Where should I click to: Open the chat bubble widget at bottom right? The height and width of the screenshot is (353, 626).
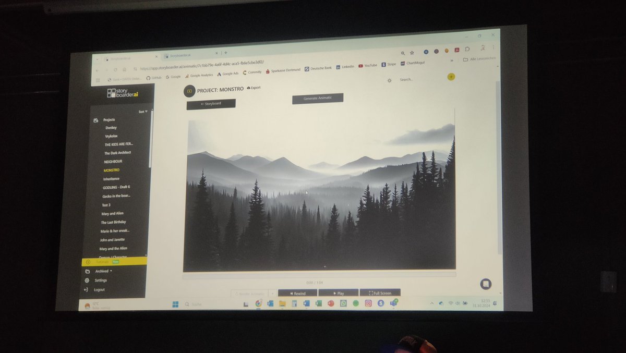(486, 284)
